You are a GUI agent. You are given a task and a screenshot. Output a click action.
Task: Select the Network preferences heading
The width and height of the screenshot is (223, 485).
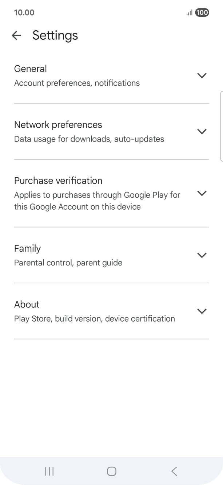pos(58,125)
